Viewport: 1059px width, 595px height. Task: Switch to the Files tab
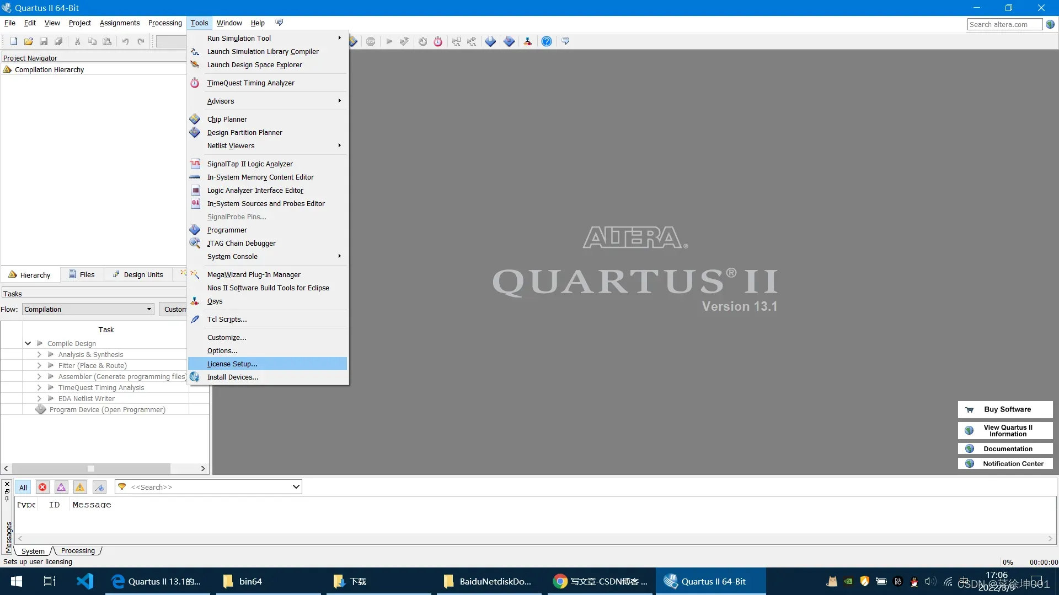(x=82, y=274)
